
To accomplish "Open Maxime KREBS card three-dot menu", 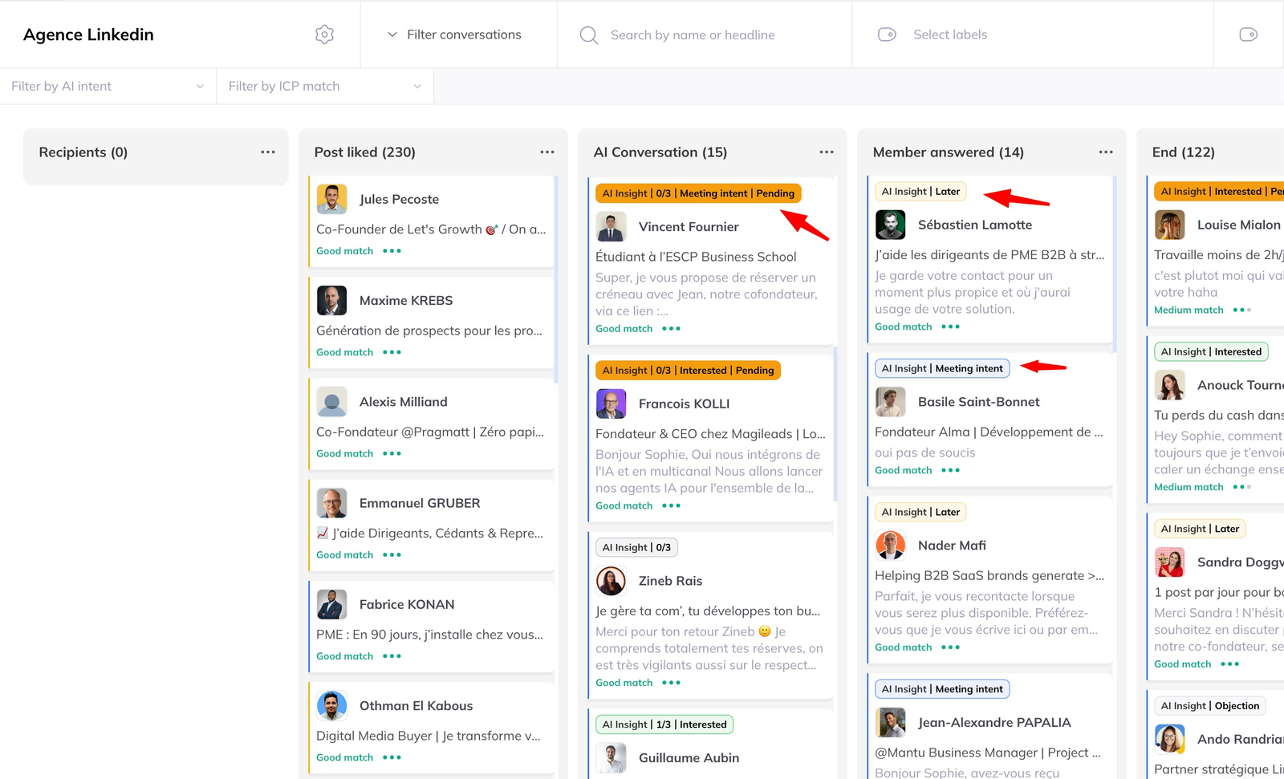I will tap(392, 352).
